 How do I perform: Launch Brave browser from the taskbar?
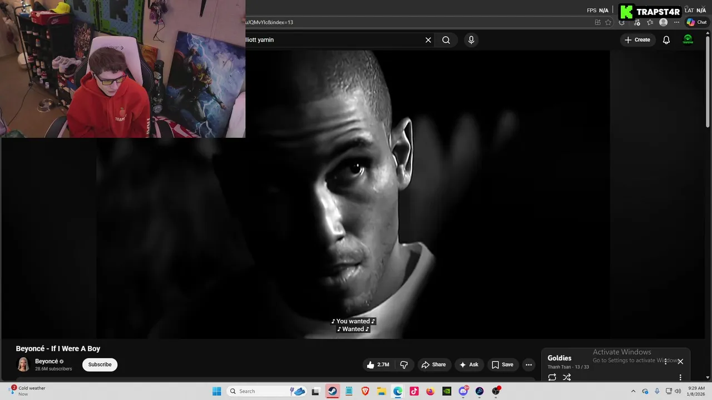pos(365,391)
